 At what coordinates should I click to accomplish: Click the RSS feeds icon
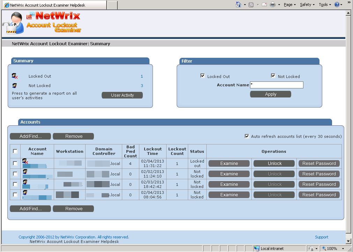coord(251,5)
